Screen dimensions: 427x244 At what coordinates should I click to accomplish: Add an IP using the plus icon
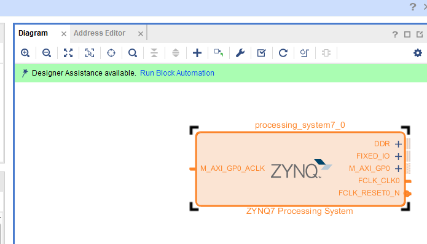(197, 53)
